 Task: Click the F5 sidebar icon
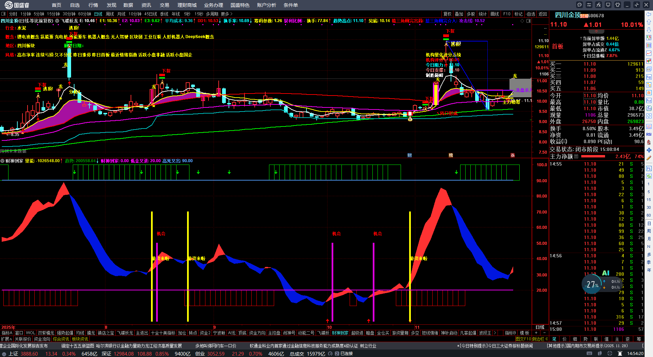[649, 168]
